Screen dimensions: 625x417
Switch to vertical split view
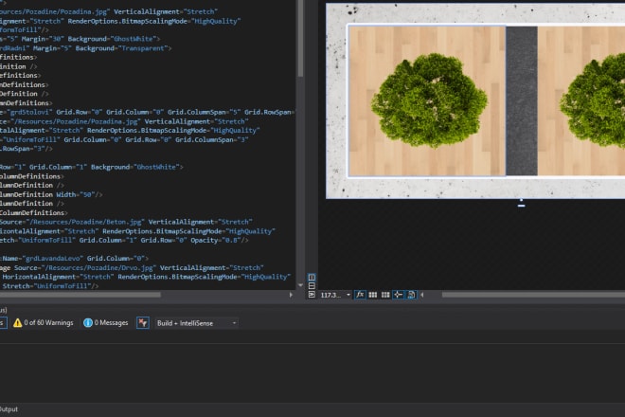[312, 278]
